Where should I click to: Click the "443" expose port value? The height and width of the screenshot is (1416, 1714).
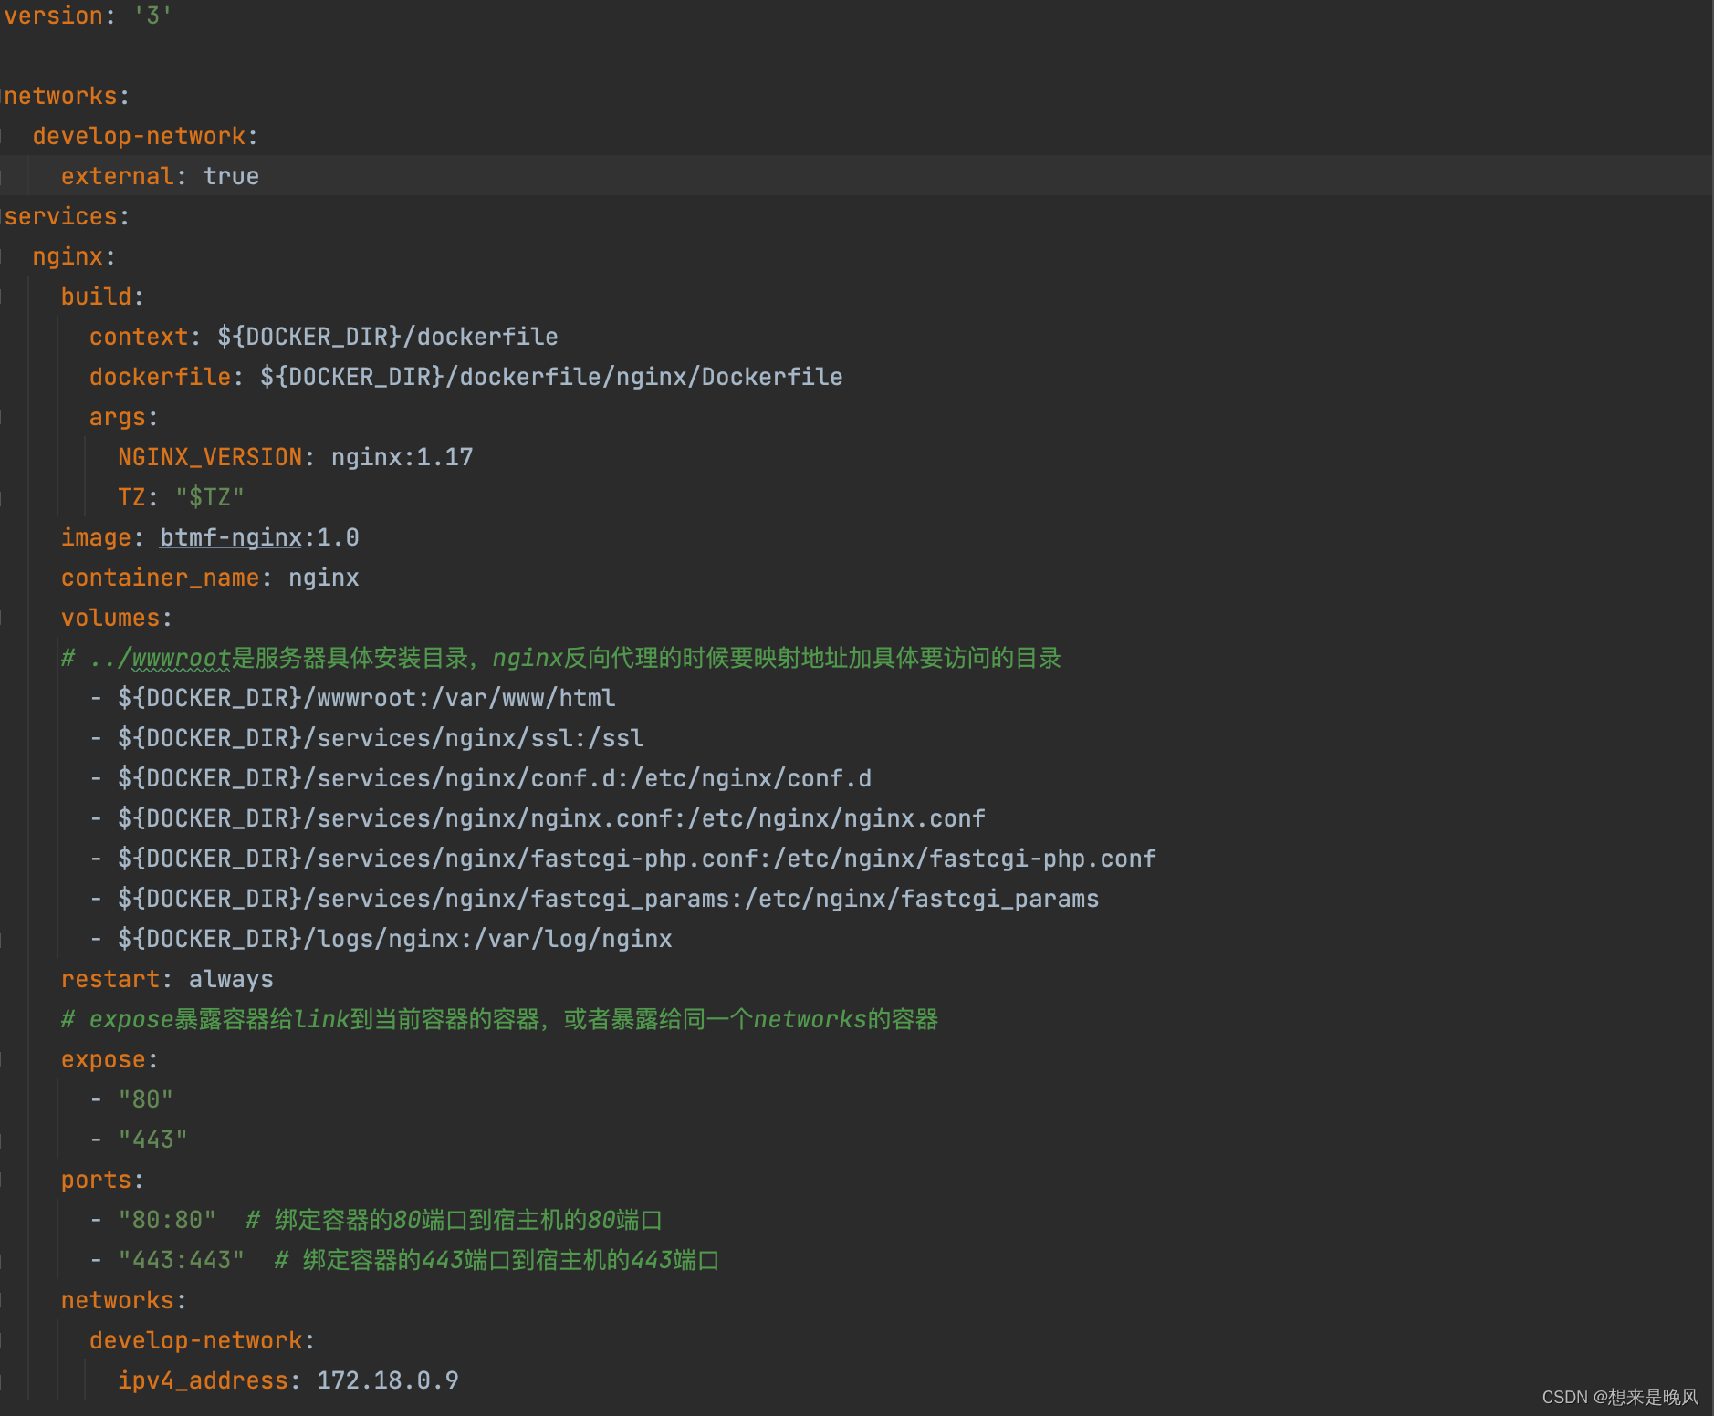153,1140
